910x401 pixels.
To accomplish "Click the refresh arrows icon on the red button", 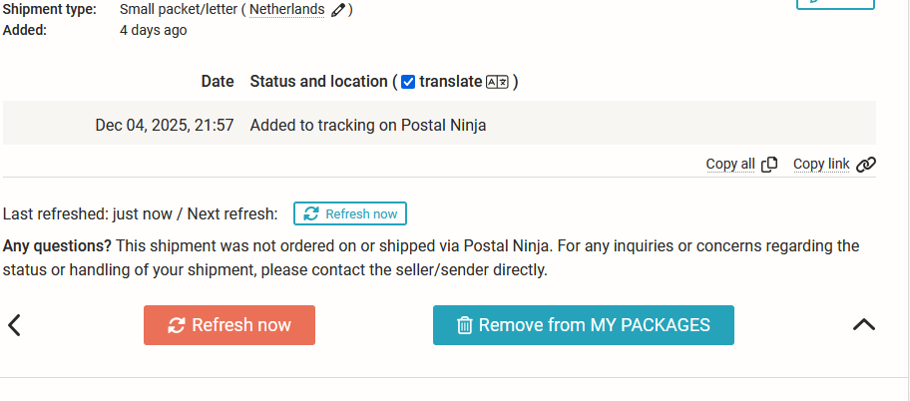I will click(x=177, y=325).
